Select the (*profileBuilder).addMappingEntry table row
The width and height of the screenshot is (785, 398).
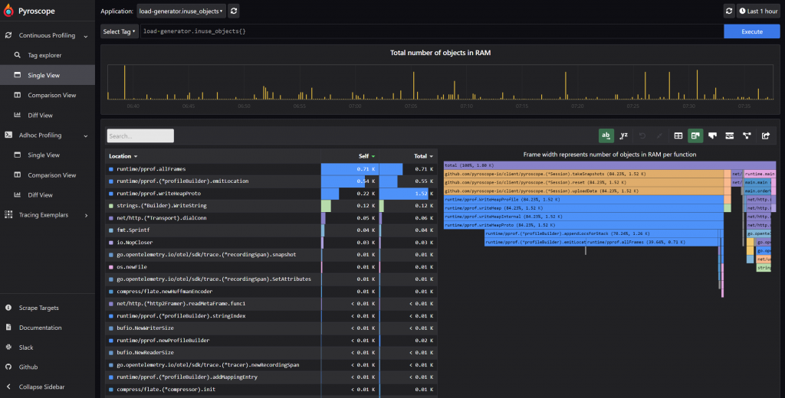click(x=271, y=377)
